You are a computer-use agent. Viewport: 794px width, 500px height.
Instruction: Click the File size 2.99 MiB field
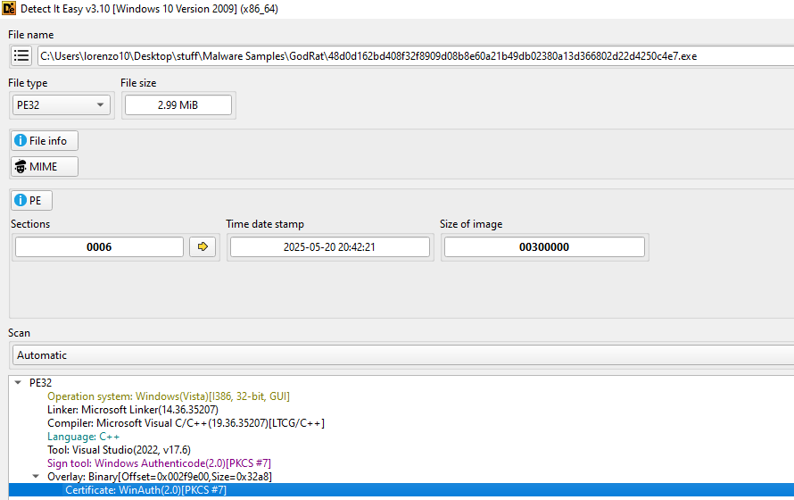[x=178, y=104]
